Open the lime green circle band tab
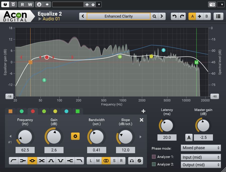This screenshot has height=172, width=226. 44,111
